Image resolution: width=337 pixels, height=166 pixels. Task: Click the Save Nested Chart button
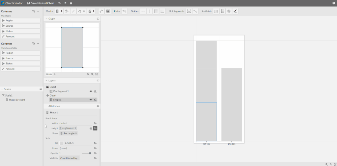(40, 3)
